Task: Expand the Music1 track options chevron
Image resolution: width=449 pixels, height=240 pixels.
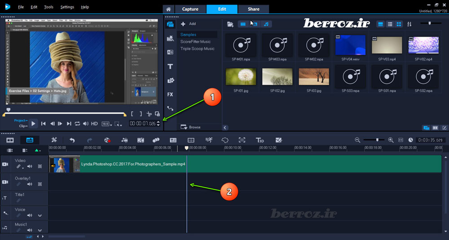Action: pos(40,230)
